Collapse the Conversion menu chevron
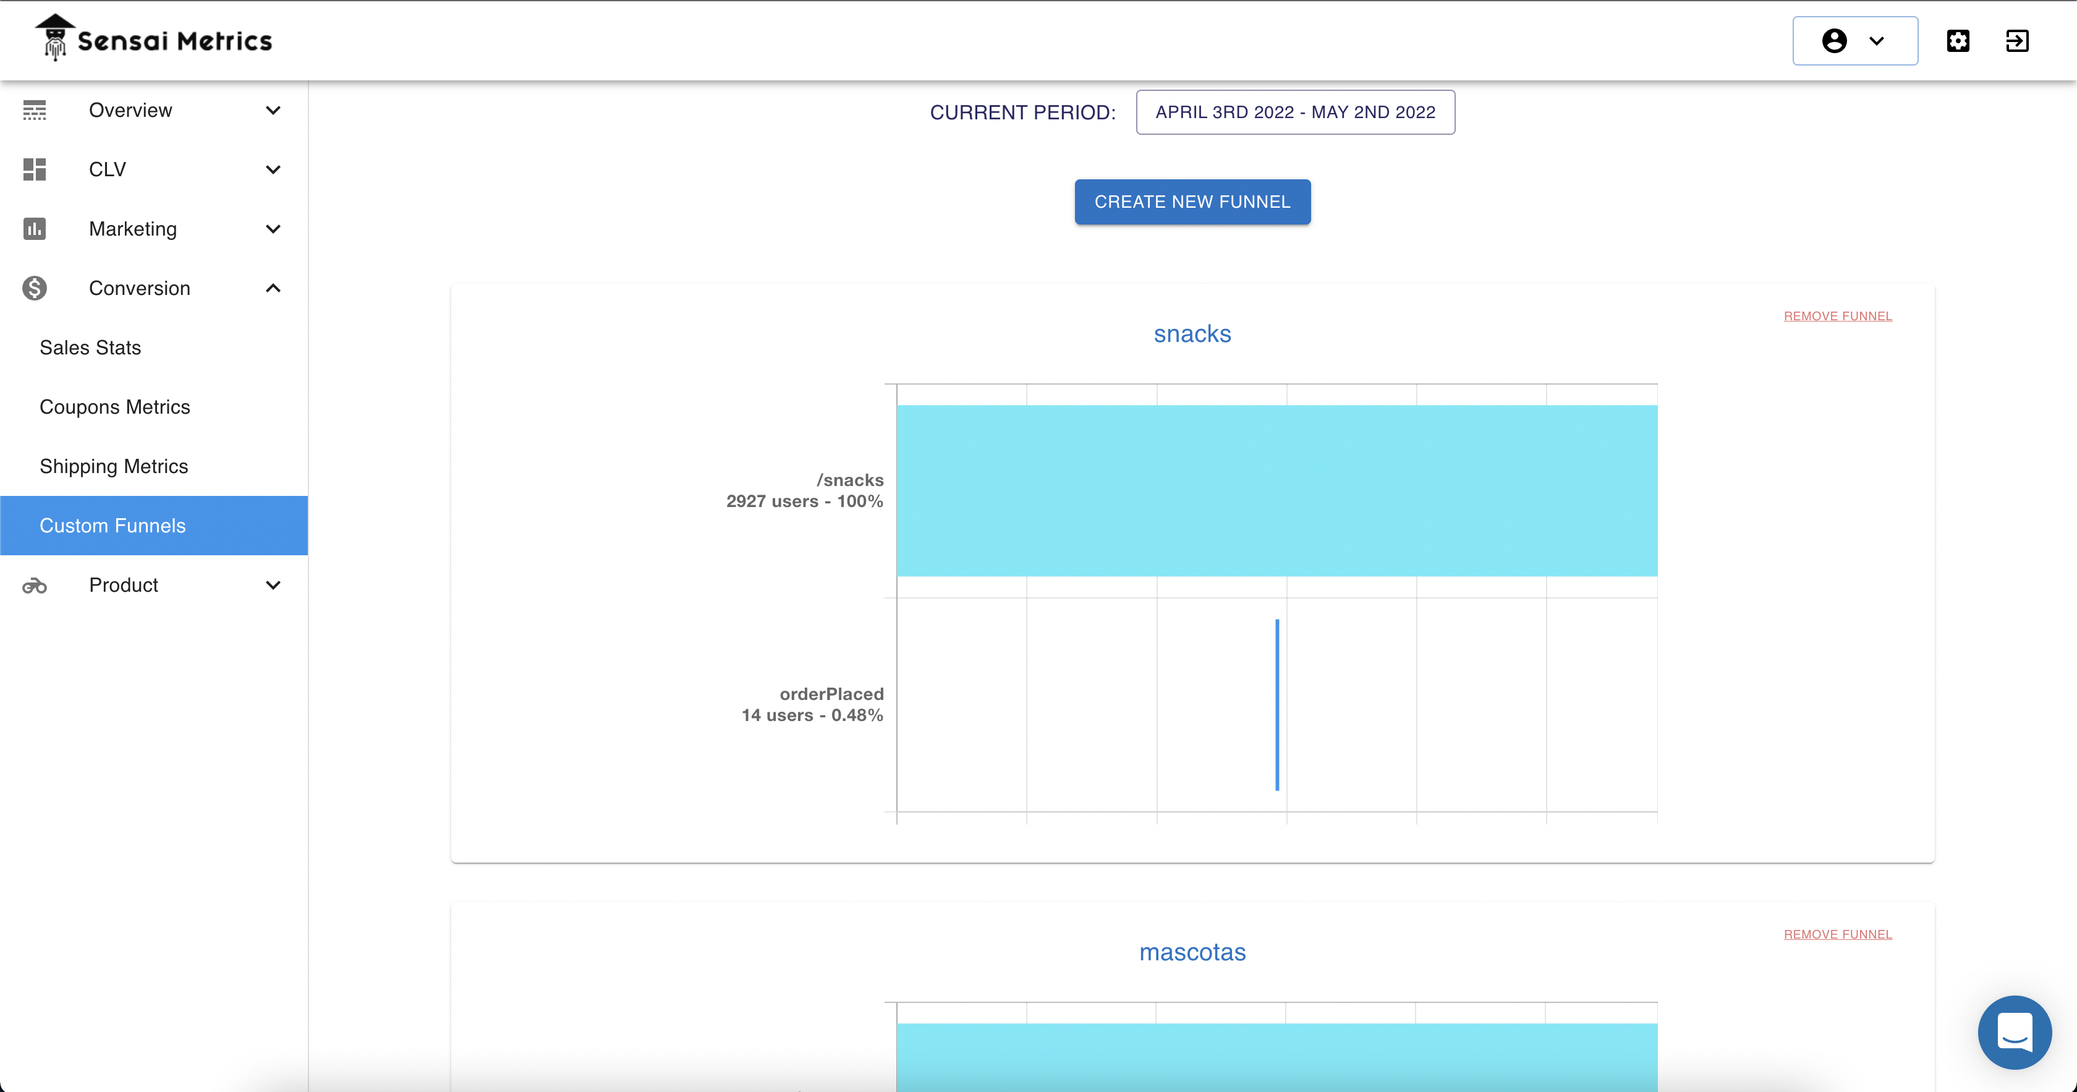 point(273,288)
